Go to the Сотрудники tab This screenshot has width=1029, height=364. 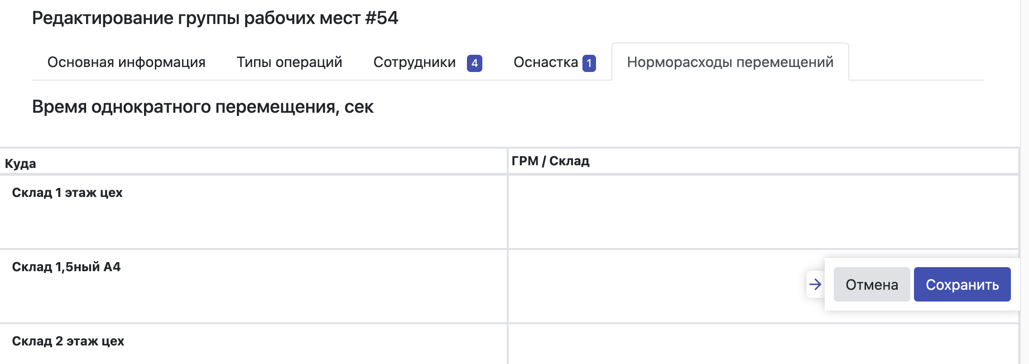(x=414, y=62)
